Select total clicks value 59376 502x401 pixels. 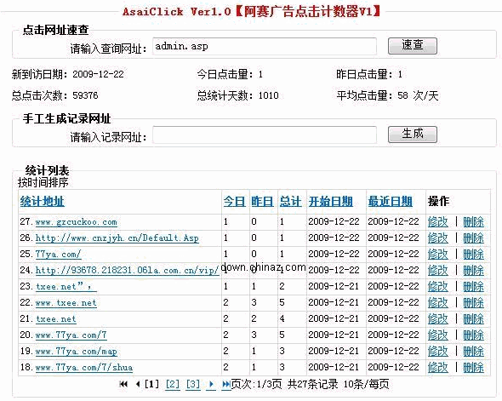(x=85, y=95)
